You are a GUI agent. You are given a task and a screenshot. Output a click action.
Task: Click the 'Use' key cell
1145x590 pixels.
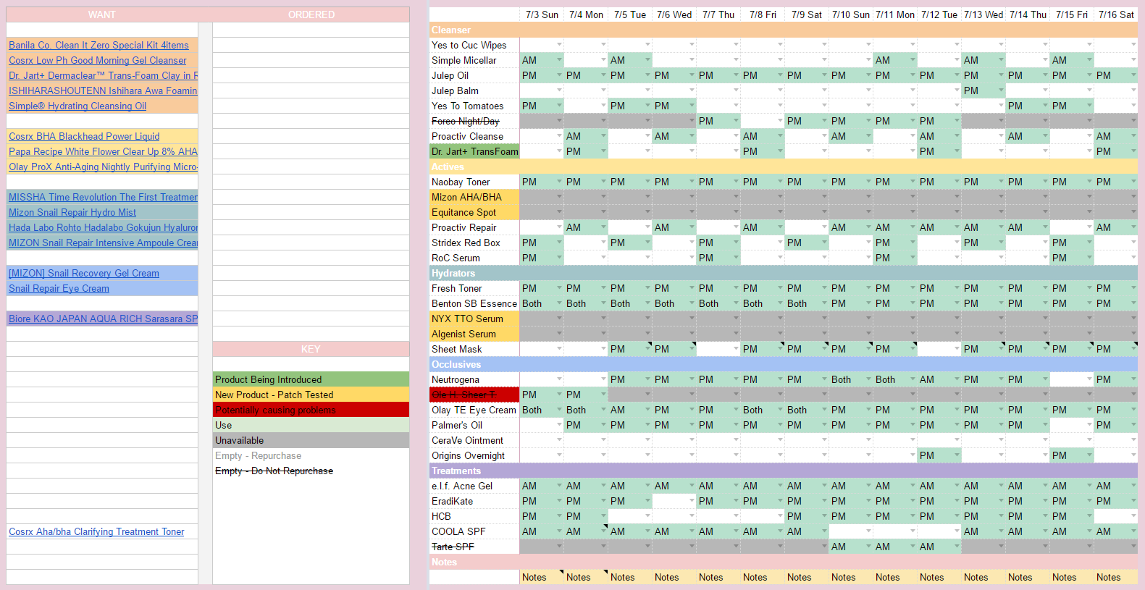point(311,425)
